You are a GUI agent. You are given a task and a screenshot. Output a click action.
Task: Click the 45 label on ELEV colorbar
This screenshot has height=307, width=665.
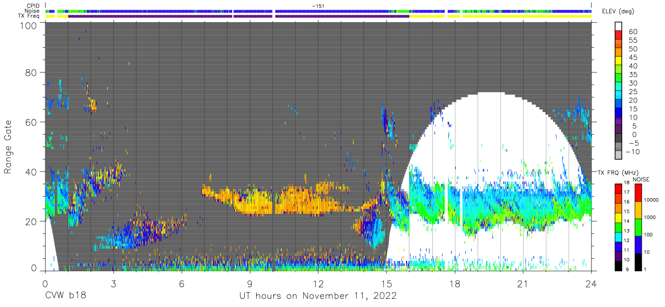coord(633,57)
